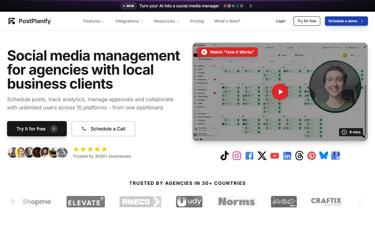This screenshot has height=234, width=375.
Task: Click the row of customer avatars
Action: (37, 152)
